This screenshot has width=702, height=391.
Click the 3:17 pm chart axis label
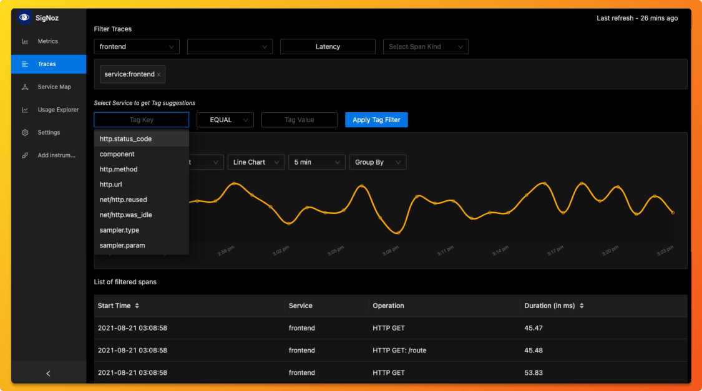click(x=555, y=251)
